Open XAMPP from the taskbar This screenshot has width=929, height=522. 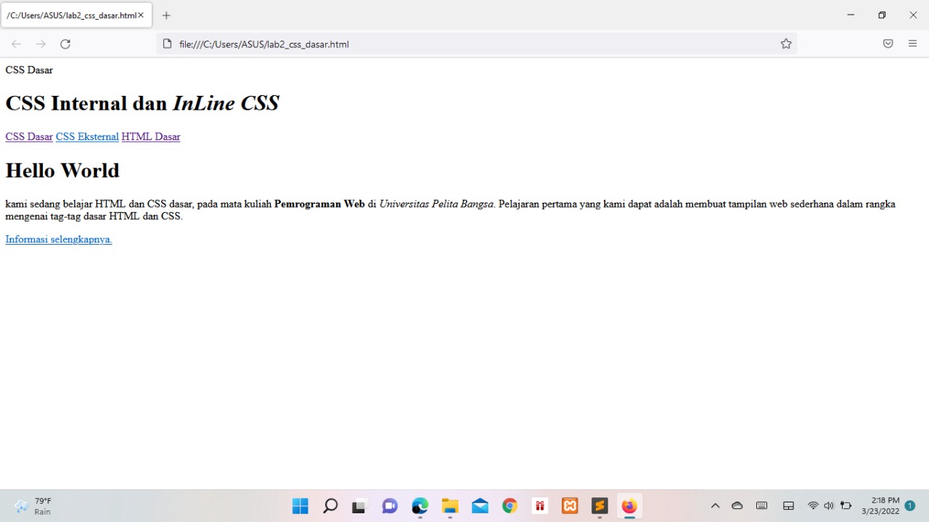tap(570, 506)
